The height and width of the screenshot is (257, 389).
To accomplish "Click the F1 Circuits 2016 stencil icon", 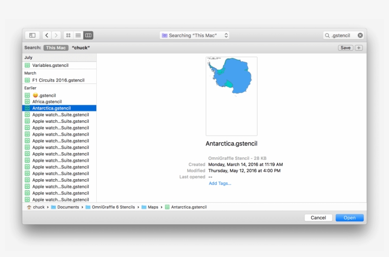I will (x=28, y=80).
